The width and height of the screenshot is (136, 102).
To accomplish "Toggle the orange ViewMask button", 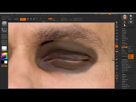I will [124, 47].
